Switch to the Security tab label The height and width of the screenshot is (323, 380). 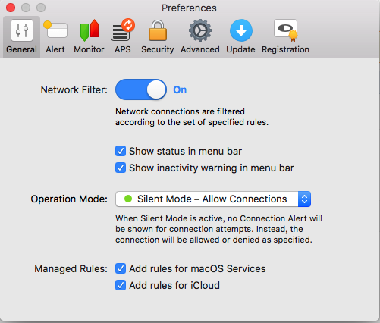158,49
